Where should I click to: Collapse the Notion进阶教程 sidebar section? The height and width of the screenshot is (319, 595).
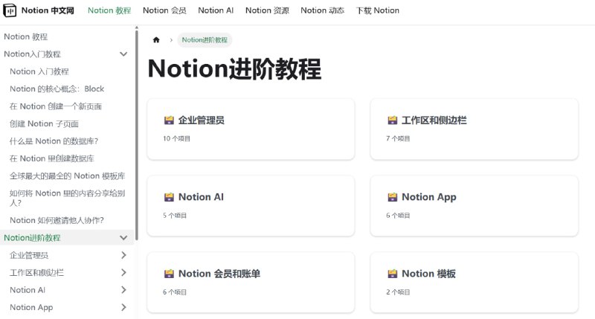pos(123,238)
